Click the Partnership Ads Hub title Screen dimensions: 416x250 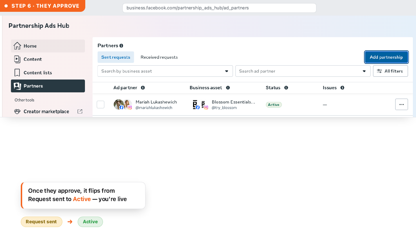(39, 26)
